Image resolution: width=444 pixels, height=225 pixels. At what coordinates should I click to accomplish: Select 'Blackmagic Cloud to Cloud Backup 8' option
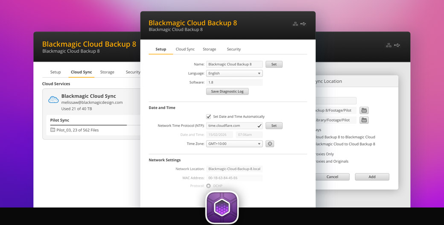point(345,144)
